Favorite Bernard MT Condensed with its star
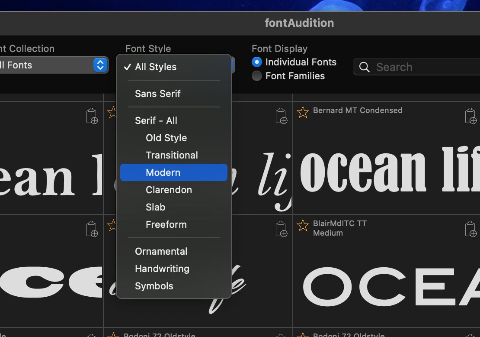Screen dimensions: 480x337 click(x=303, y=112)
